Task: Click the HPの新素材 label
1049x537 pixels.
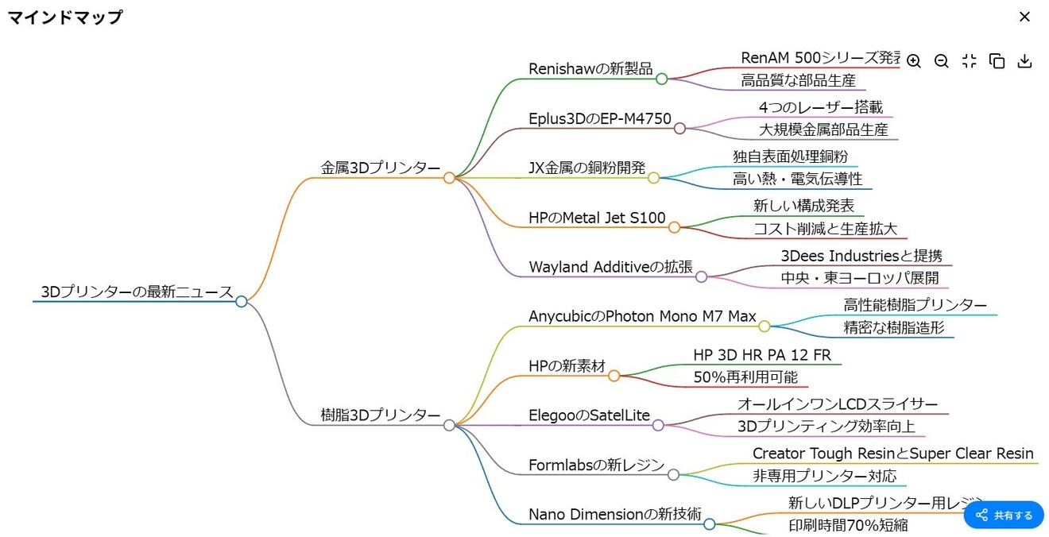Action: tap(567, 366)
